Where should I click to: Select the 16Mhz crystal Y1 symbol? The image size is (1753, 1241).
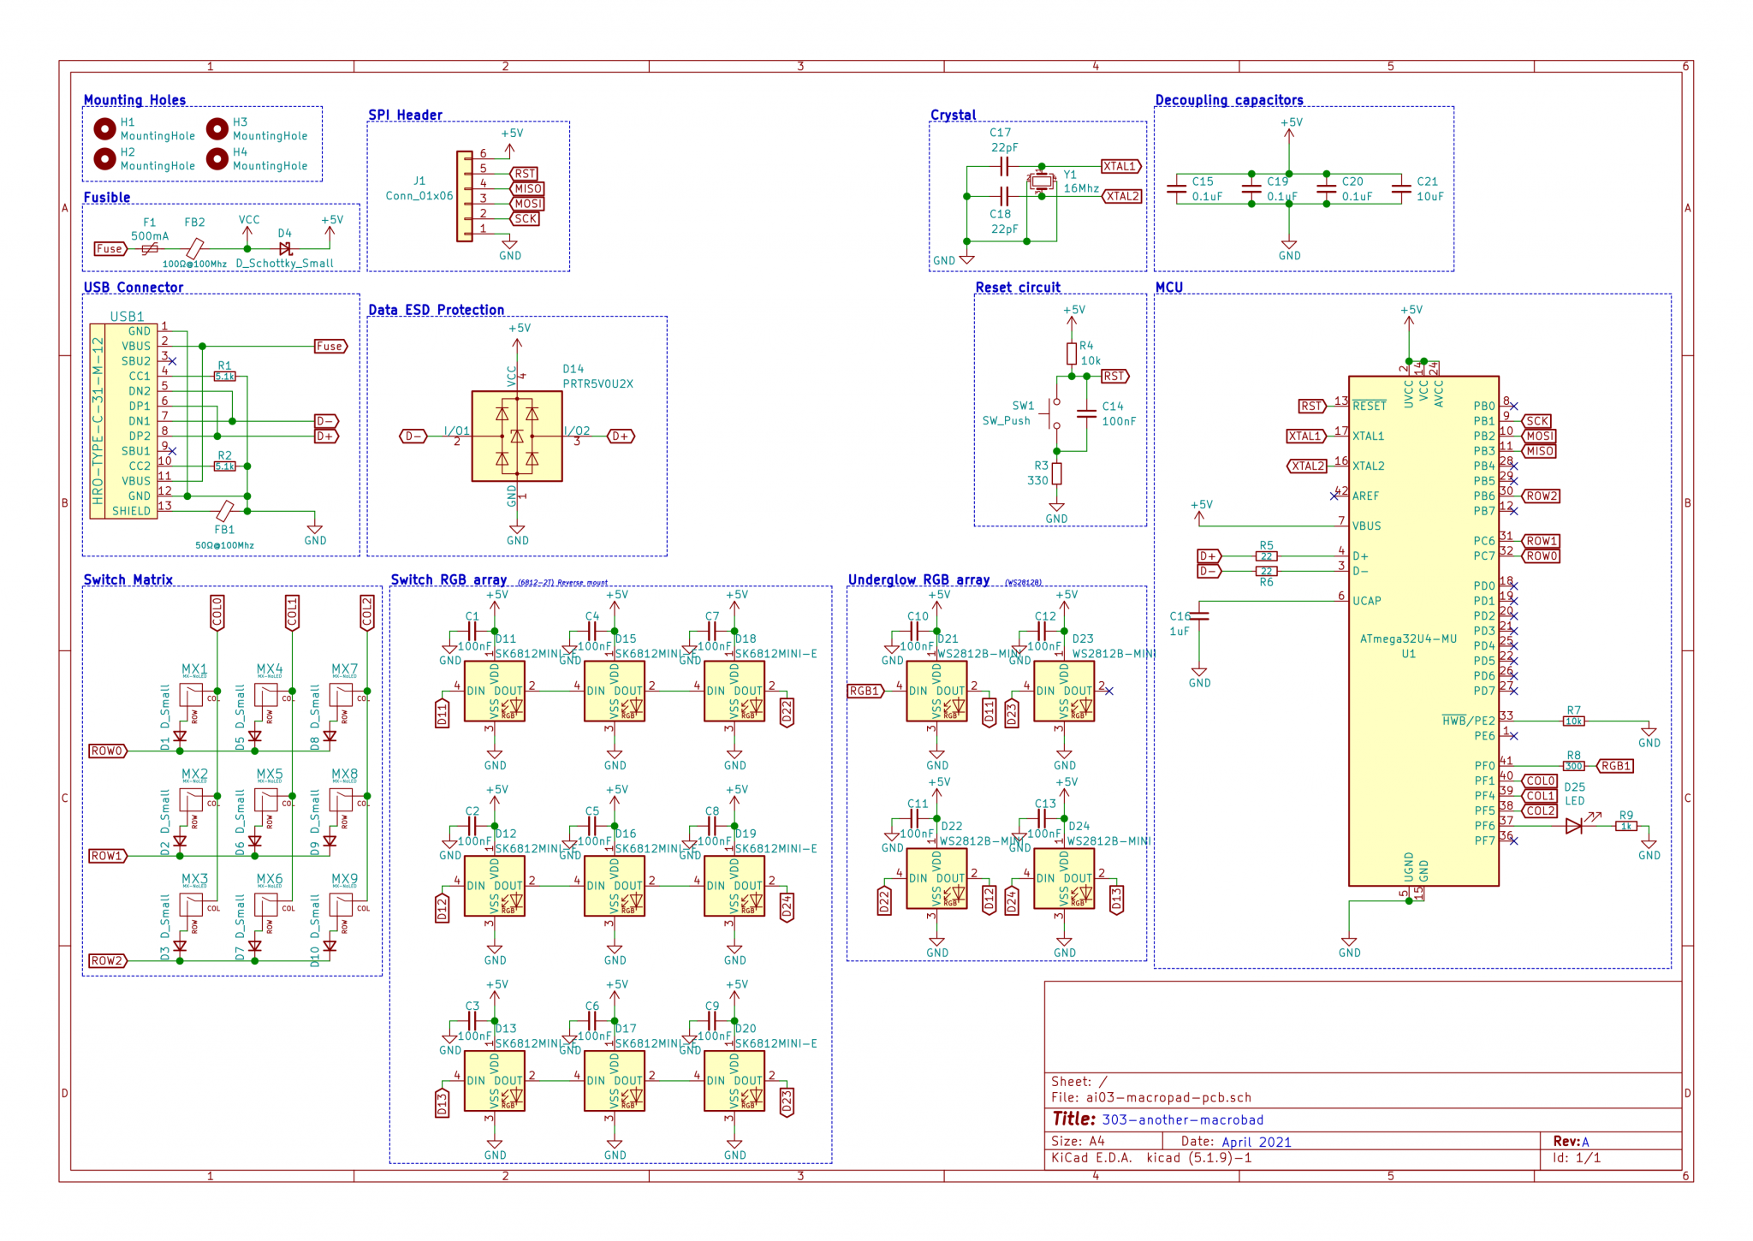(x=1040, y=182)
